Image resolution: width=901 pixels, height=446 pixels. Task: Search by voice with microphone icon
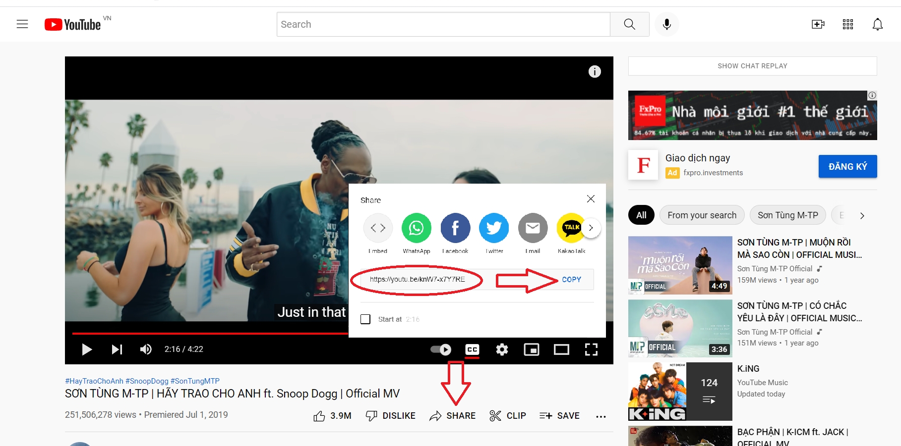pyautogui.click(x=666, y=24)
